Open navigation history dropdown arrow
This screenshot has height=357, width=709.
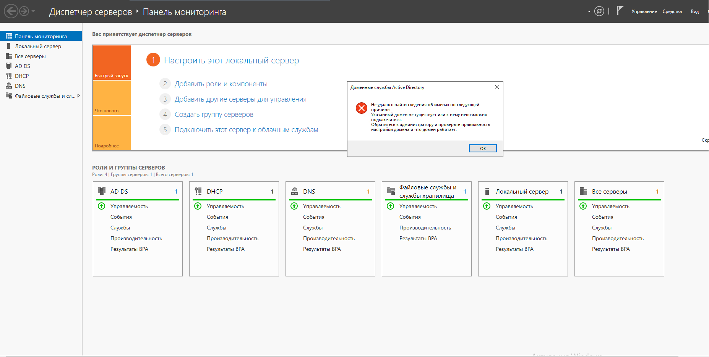pos(33,11)
